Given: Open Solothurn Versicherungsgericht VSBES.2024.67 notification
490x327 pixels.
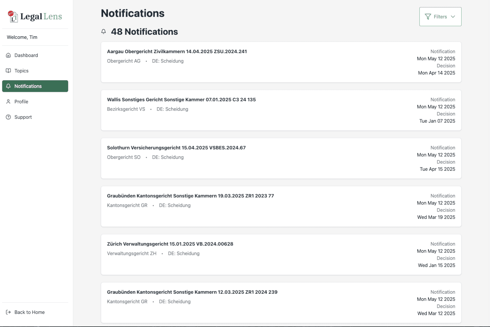Looking at the screenshot, I should point(281,158).
